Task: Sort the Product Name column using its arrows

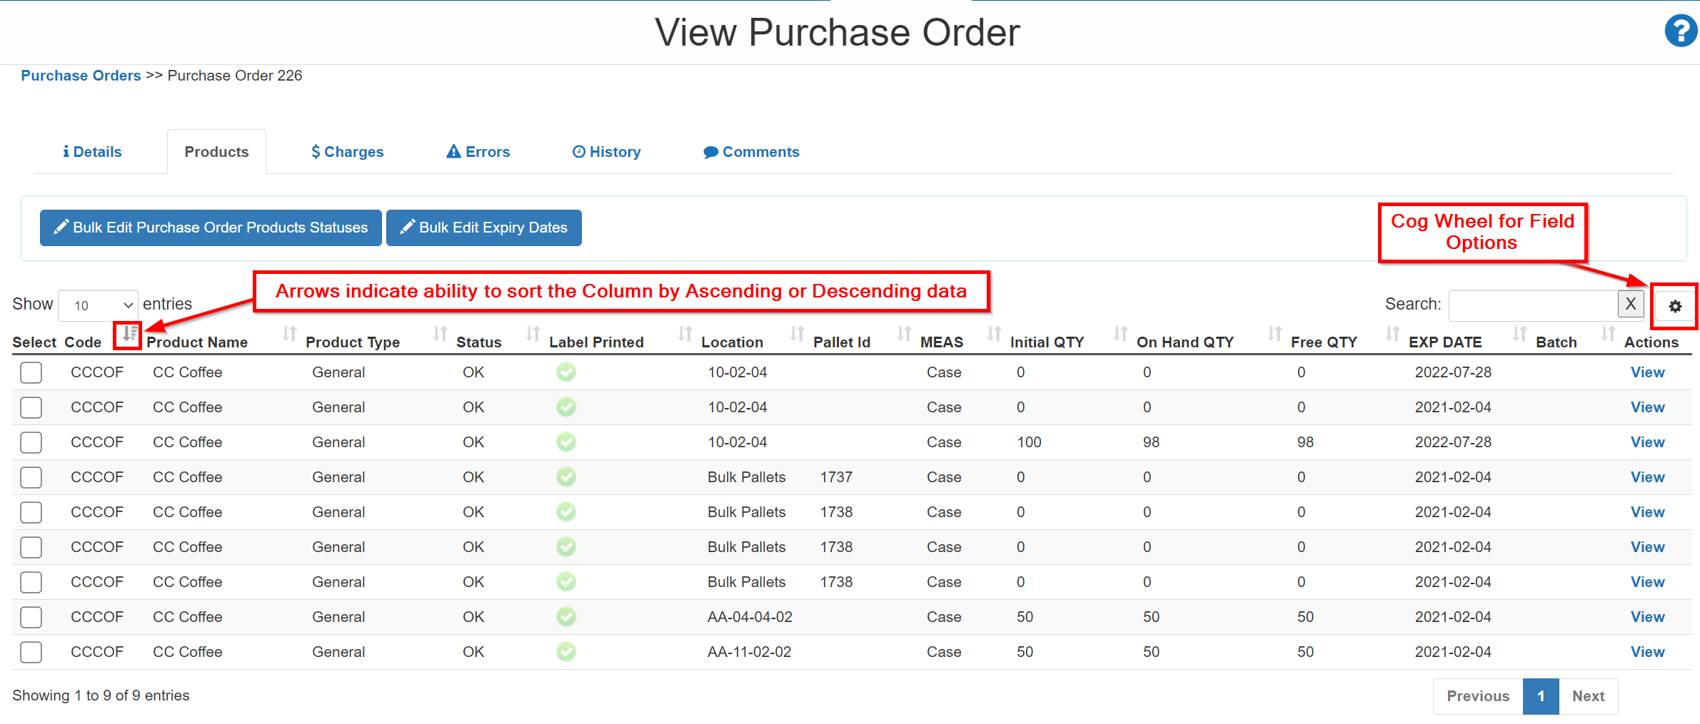Action: (x=289, y=334)
